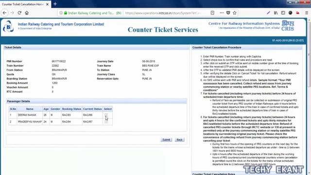
Task: Close the Counter Ticket Cancellation tab
Action: [48, 4]
